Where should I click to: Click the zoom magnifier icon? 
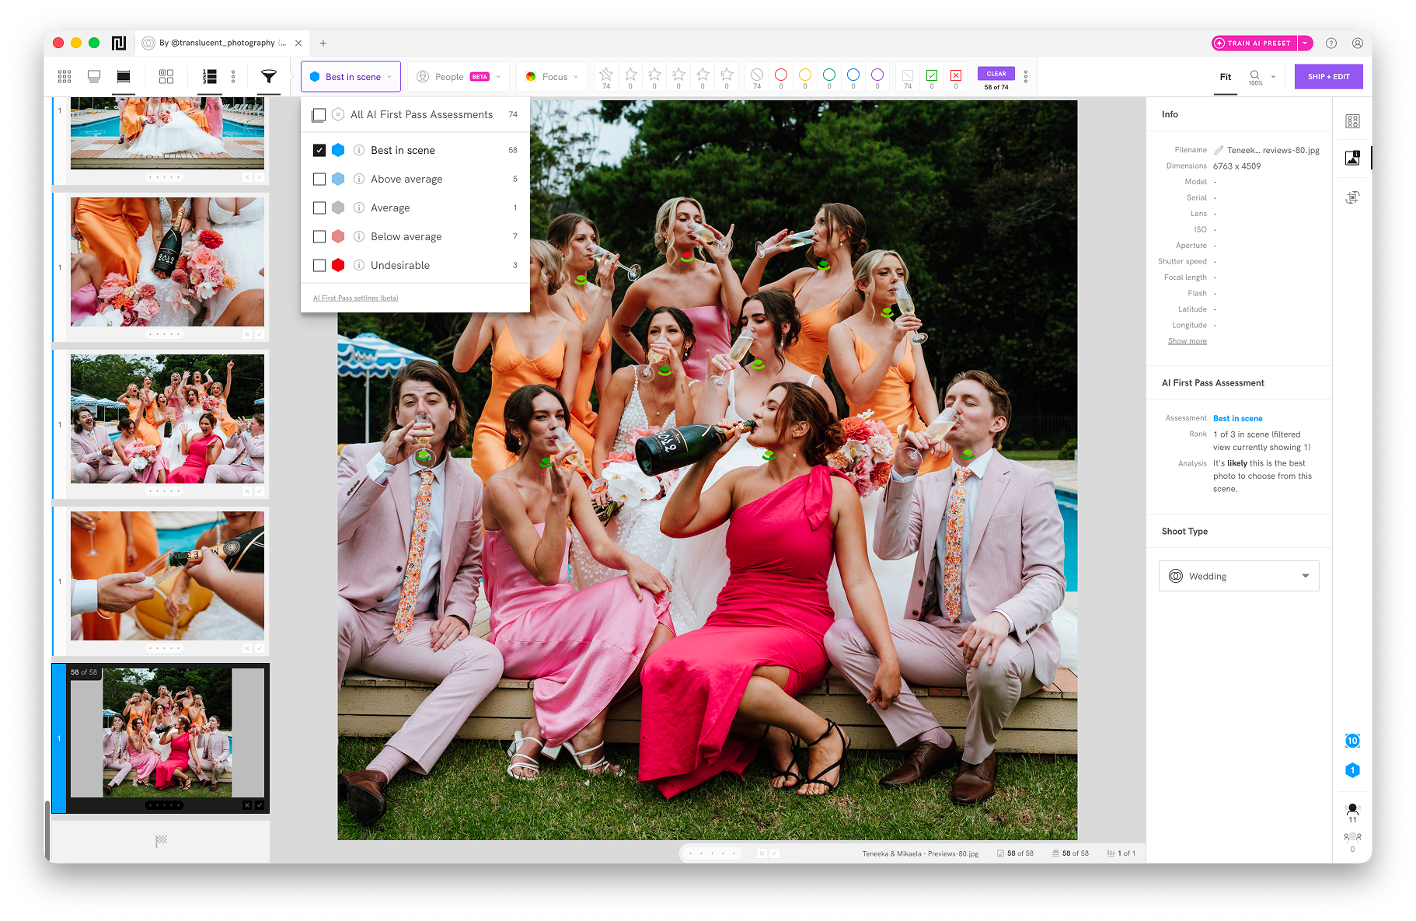tap(1255, 75)
